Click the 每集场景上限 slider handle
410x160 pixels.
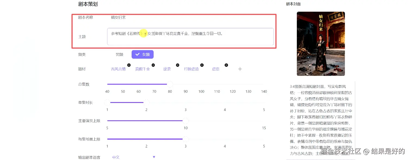(x=185, y=139)
